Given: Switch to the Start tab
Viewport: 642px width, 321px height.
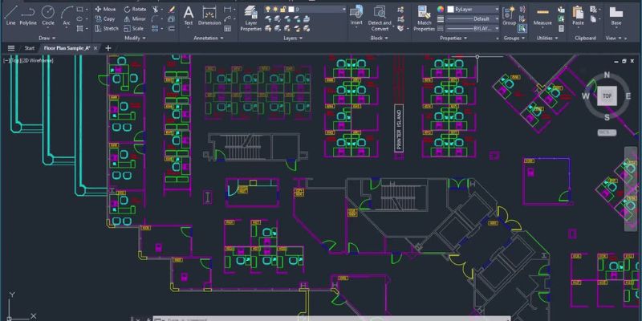Looking at the screenshot, I should [x=29, y=48].
